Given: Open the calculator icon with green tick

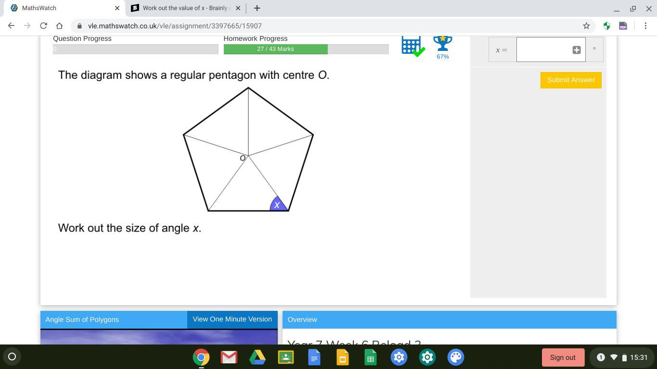Looking at the screenshot, I should pyautogui.click(x=413, y=47).
